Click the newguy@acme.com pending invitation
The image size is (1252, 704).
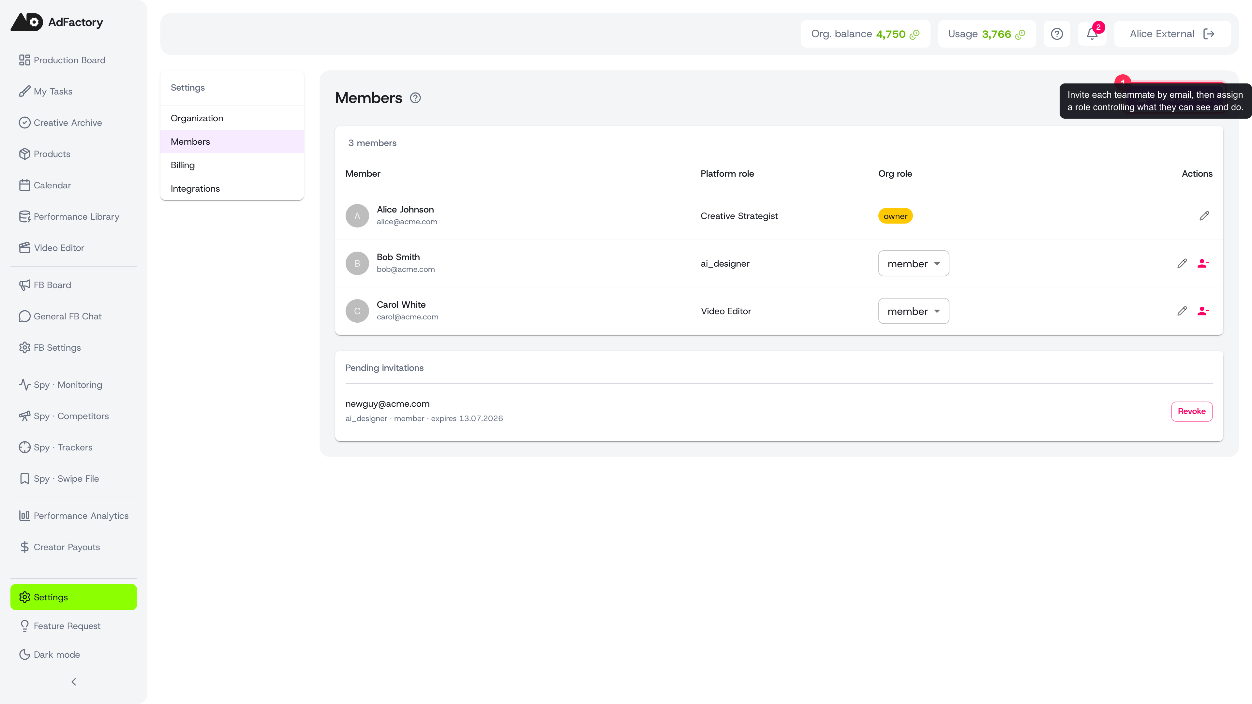[387, 404]
